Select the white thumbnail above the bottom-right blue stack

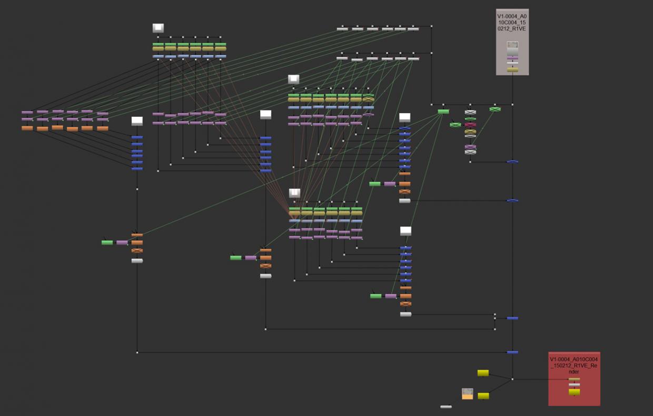pos(405,231)
